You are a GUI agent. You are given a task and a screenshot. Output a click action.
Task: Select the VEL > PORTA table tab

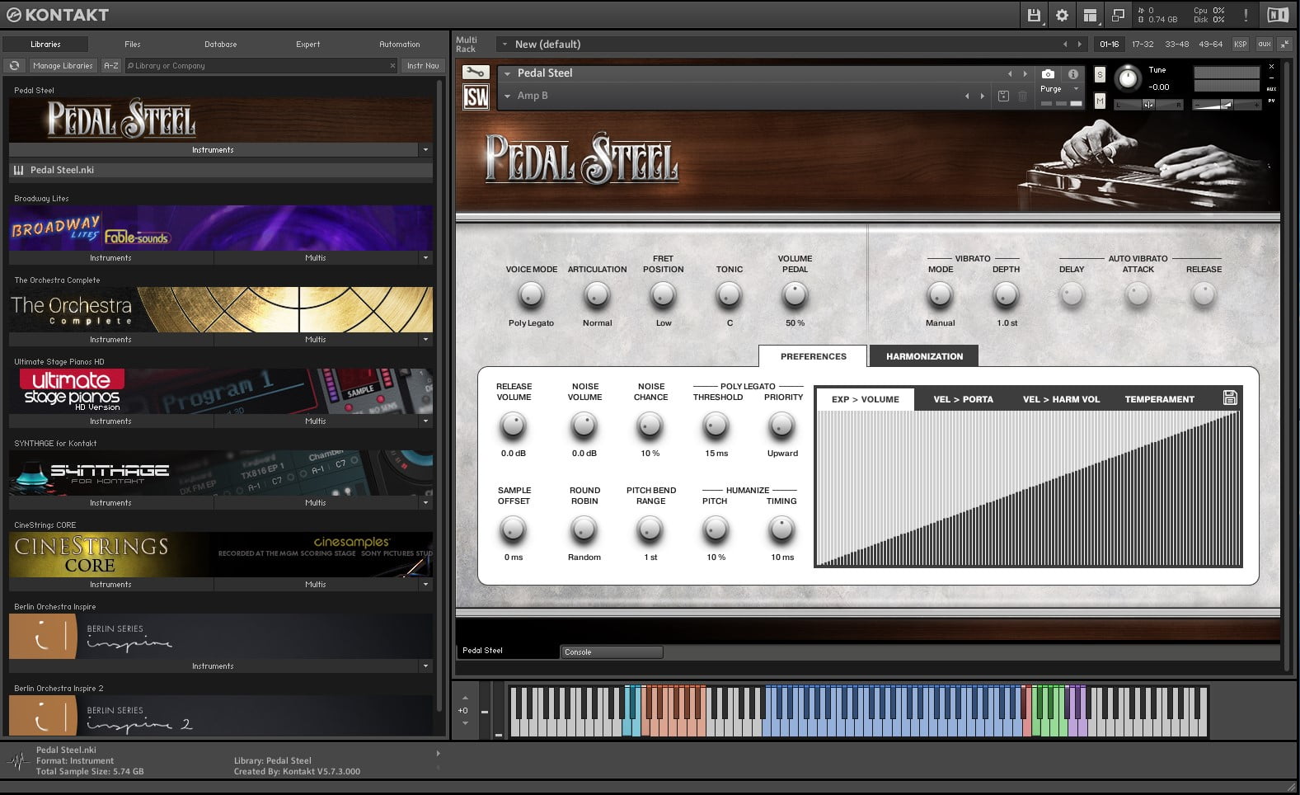(x=963, y=399)
